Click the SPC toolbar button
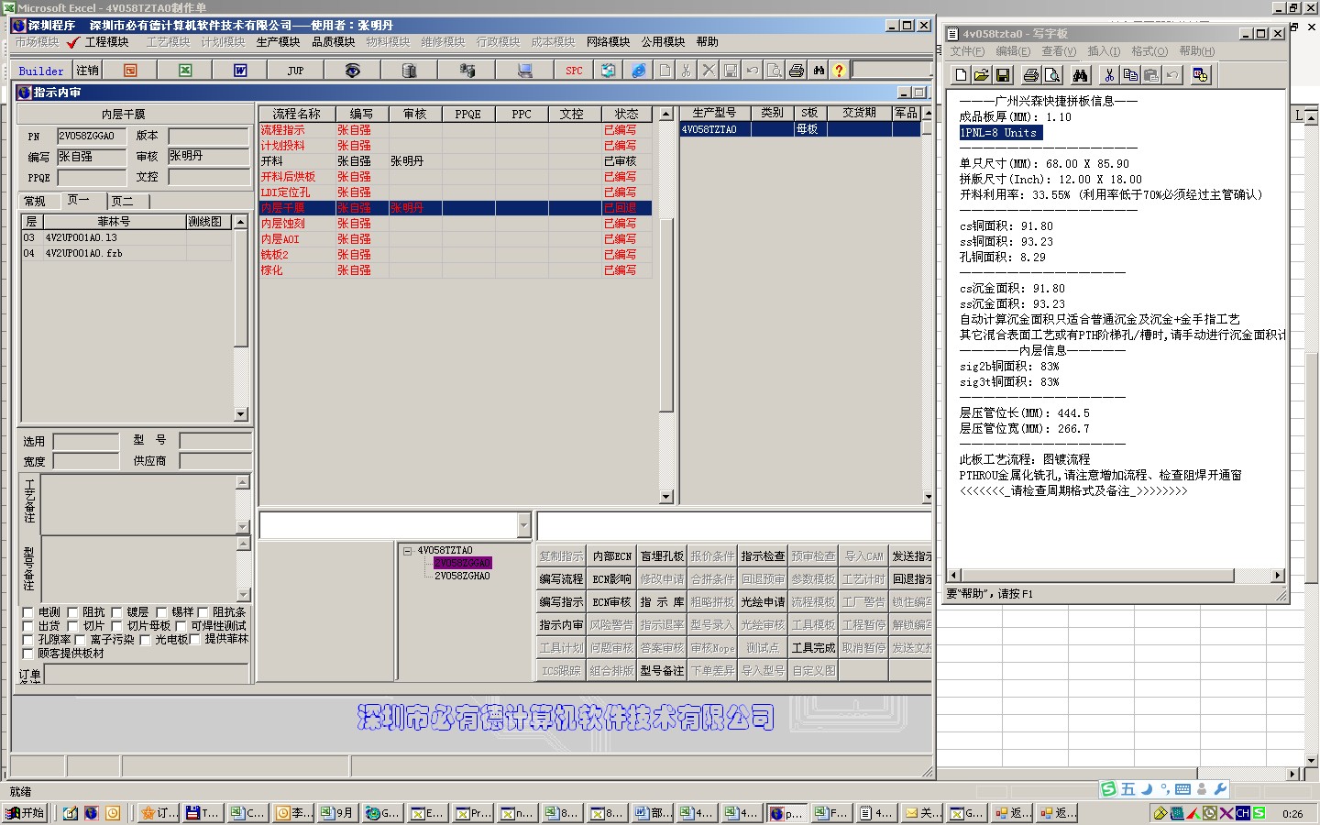The image size is (1320, 825). point(574,70)
